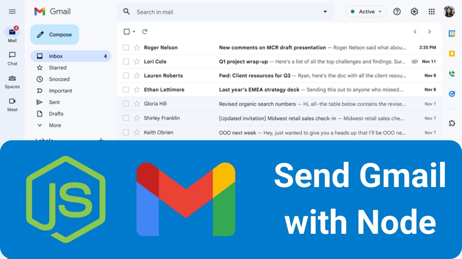The width and height of the screenshot is (462, 259).
Task: Open Settings gear icon
Action: click(x=414, y=12)
